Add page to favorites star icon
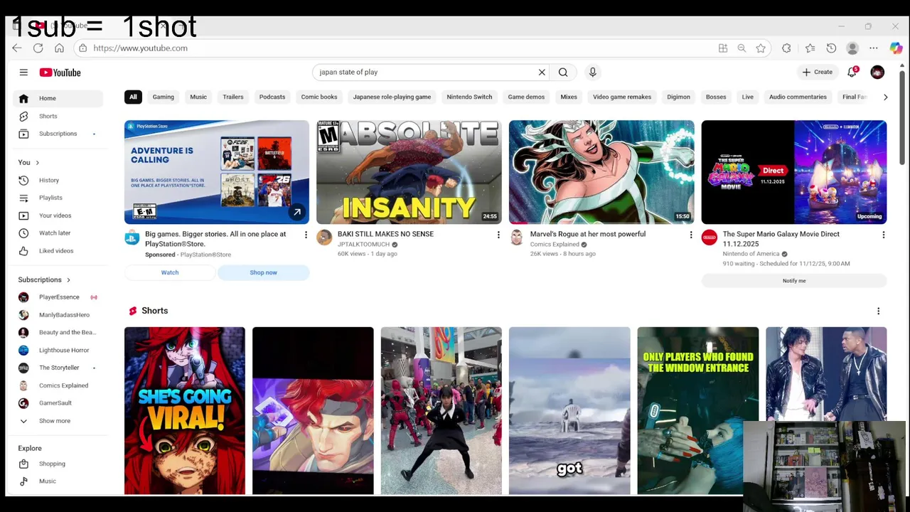Screen dimensions: 910x512 tap(761, 48)
